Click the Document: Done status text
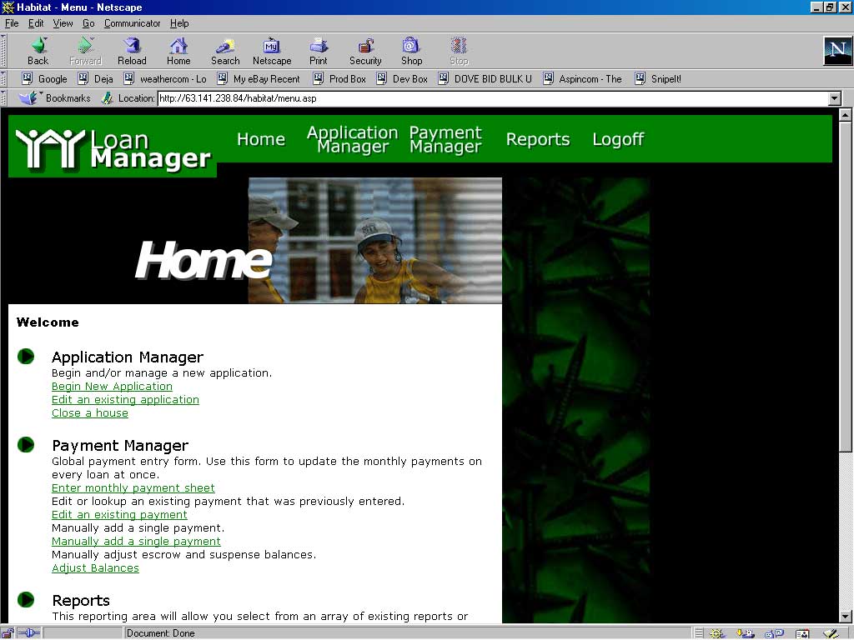 161,633
